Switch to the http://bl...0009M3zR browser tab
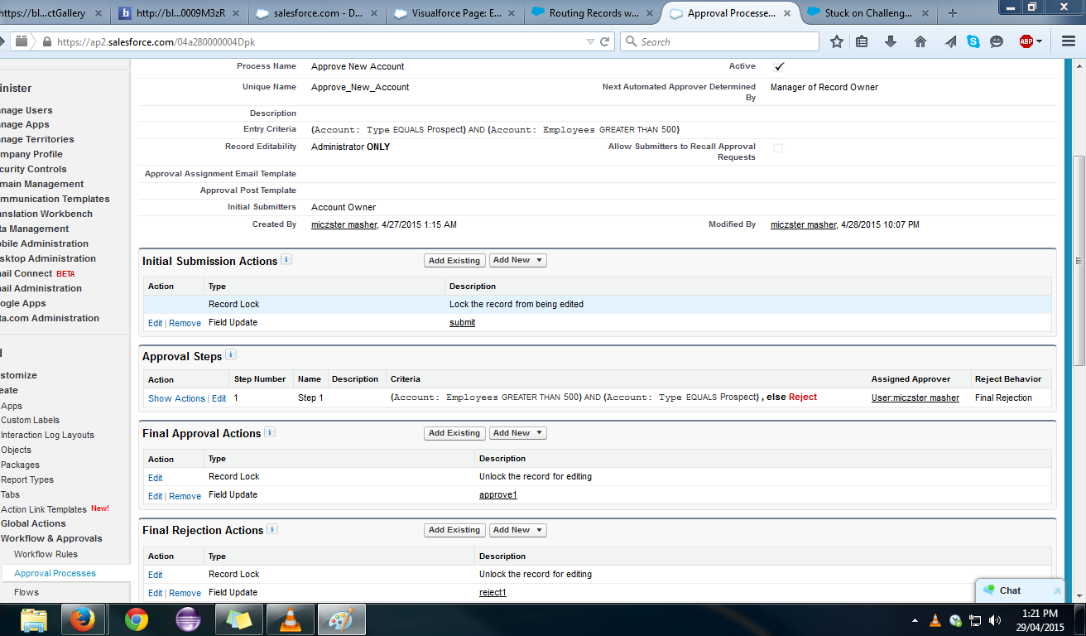Image resolution: width=1086 pixels, height=636 pixels. tap(180, 13)
